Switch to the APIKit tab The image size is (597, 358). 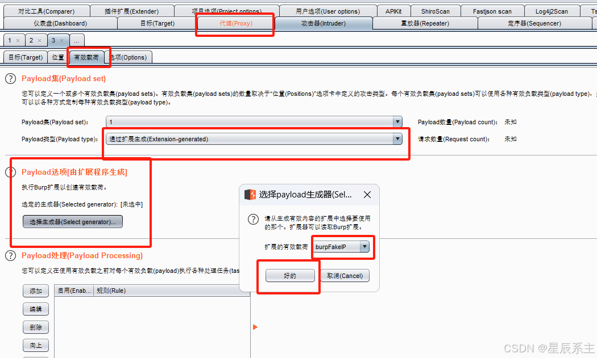(x=393, y=11)
